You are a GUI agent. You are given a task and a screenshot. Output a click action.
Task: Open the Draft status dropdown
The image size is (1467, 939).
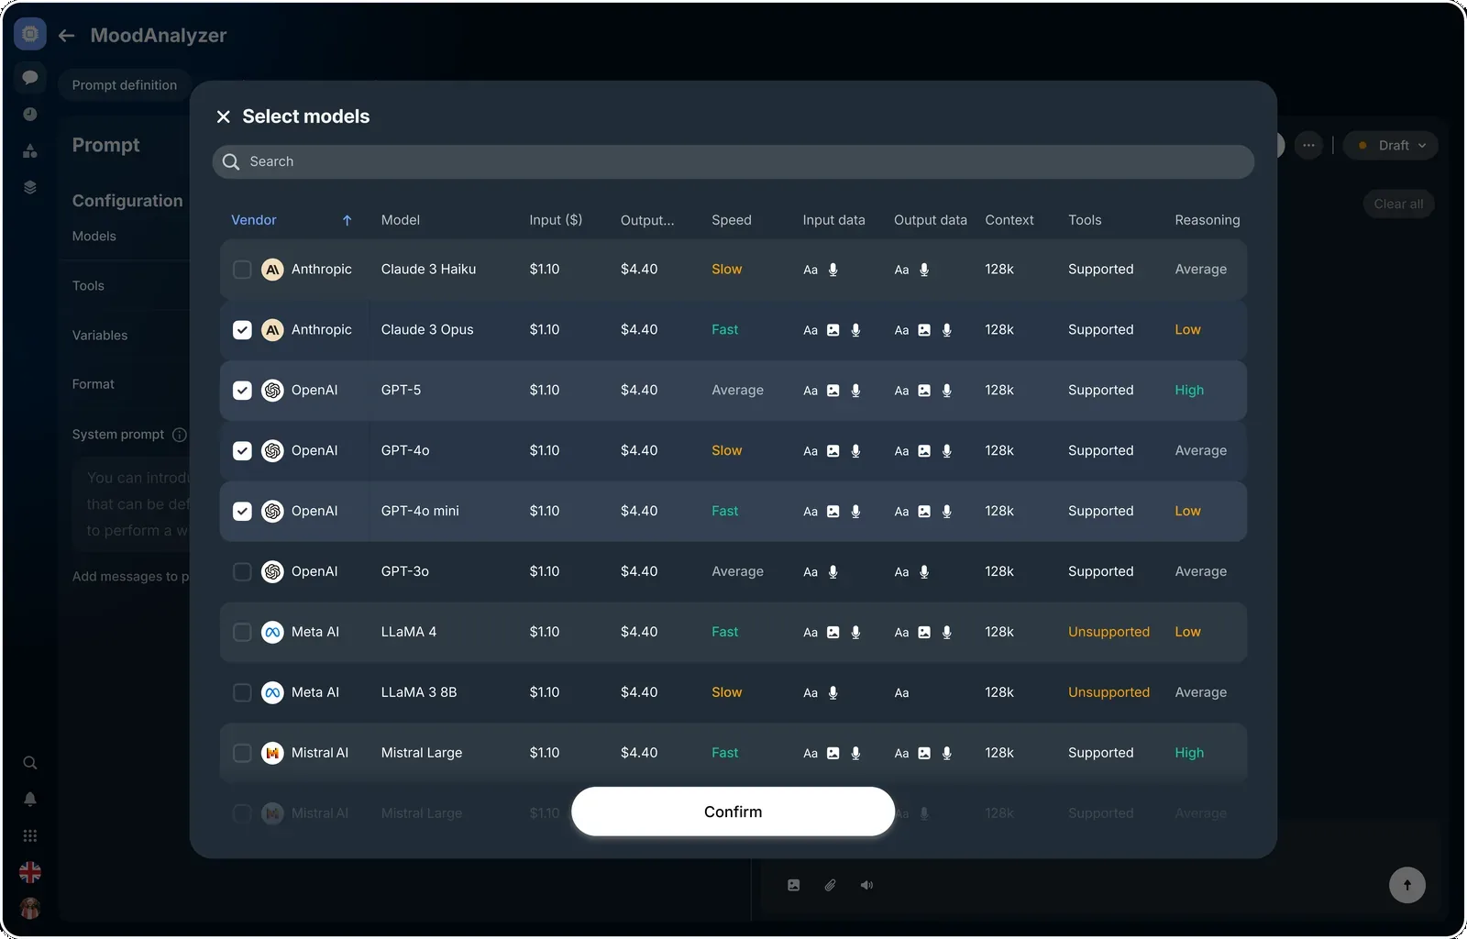pos(1391,146)
